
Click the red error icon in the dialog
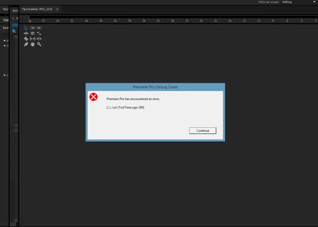[x=93, y=97]
